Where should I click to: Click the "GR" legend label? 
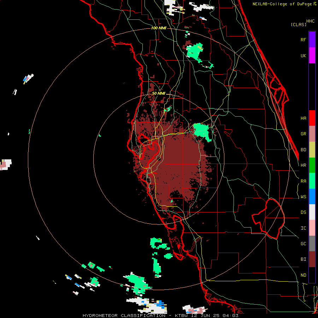click(303, 134)
